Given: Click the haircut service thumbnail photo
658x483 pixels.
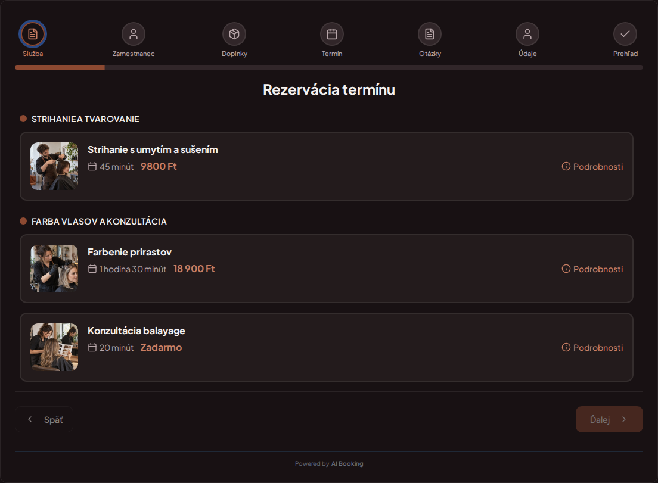Looking at the screenshot, I should coord(54,166).
